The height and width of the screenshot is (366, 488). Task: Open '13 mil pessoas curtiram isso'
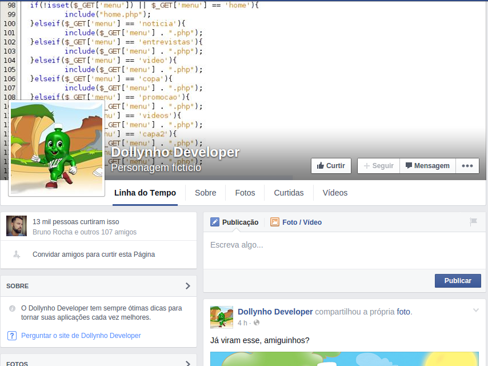point(76,222)
